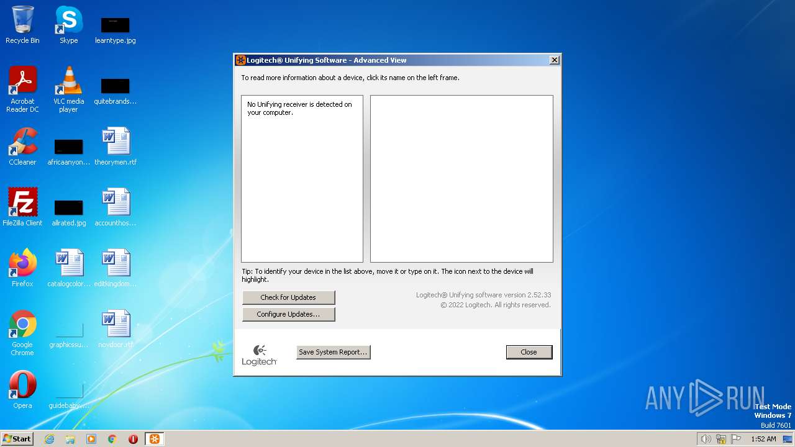Select the Acrobat Reader DC shortcut
This screenshot has height=447, width=795.
pyautogui.click(x=22, y=89)
